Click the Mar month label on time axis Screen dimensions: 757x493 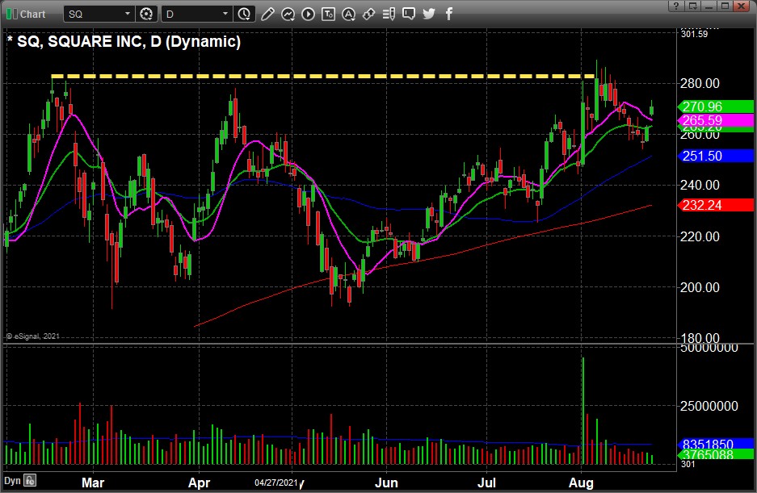(x=93, y=483)
